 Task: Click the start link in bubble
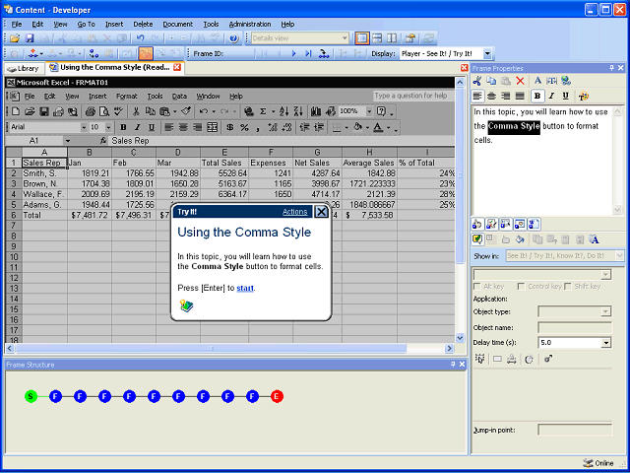pyautogui.click(x=245, y=288)
